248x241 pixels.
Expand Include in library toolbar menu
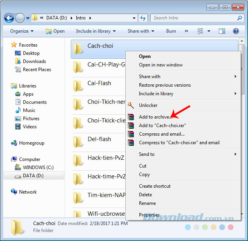[x=96, y=31]
